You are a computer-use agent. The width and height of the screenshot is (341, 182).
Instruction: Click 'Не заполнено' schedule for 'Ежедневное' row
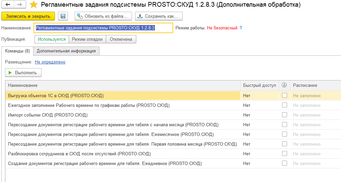306,164
